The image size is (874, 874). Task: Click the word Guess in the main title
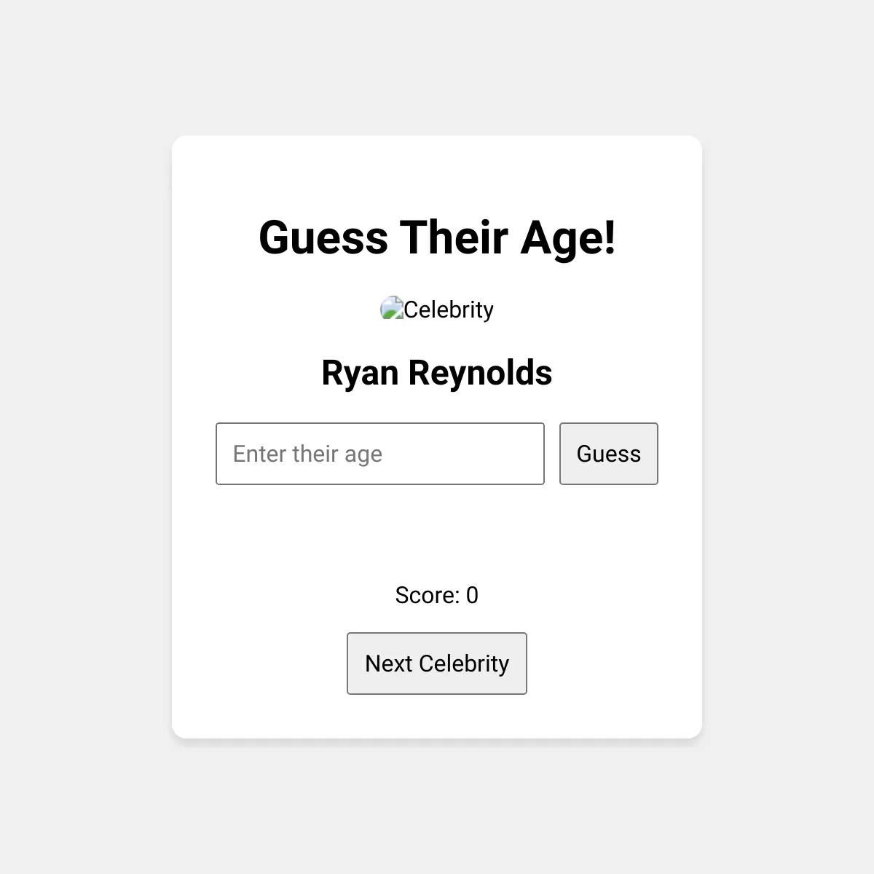coord(323,237)
